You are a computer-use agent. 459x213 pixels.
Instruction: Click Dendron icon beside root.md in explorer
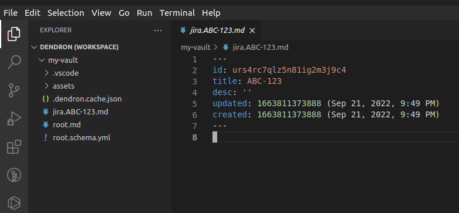click(45, 125)
